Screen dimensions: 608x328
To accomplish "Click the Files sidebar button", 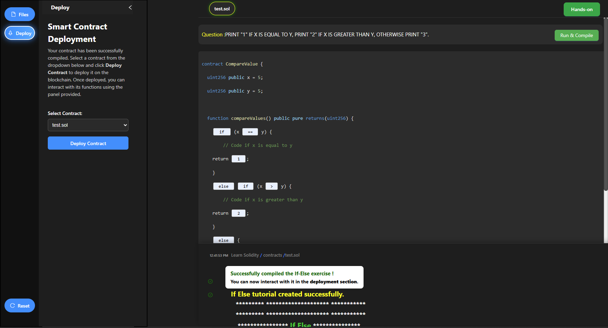I will [20, 15].
